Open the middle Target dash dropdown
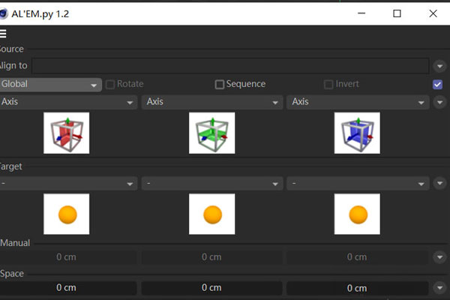 pyautogui.click(x=211, y=183)
